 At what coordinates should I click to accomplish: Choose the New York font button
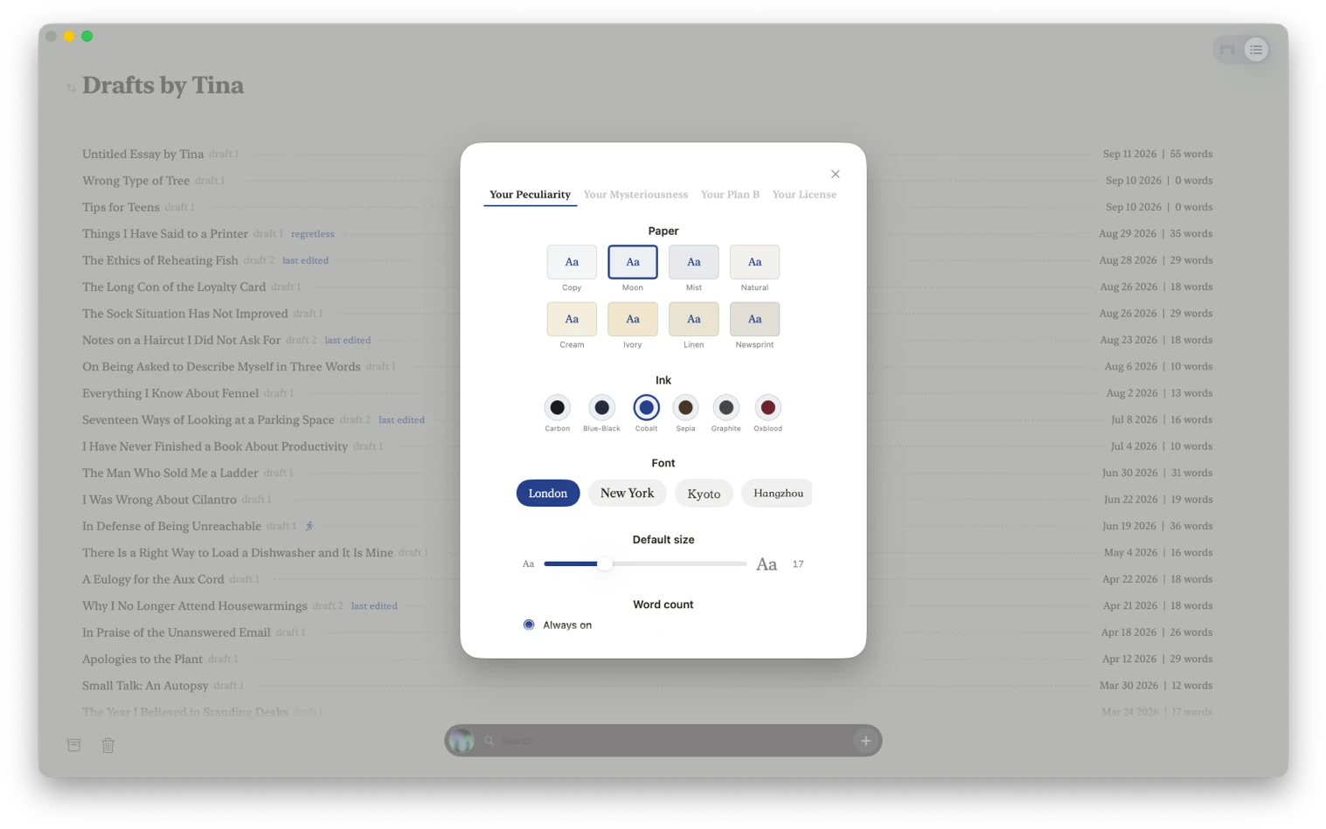(628, 494)
